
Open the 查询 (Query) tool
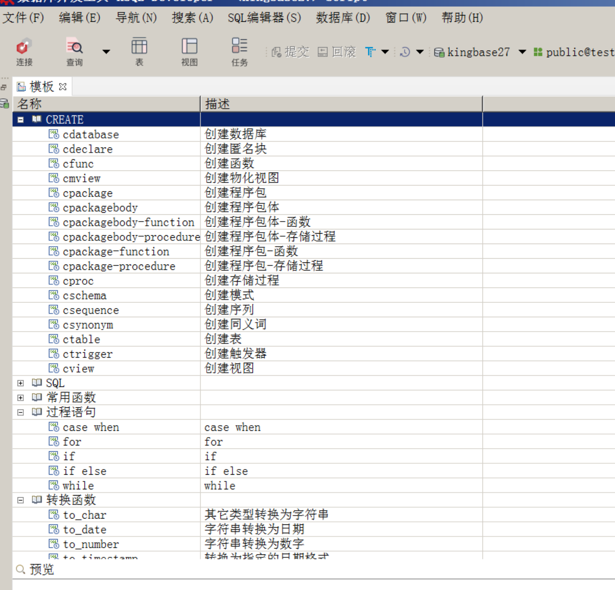click(74, 52)
